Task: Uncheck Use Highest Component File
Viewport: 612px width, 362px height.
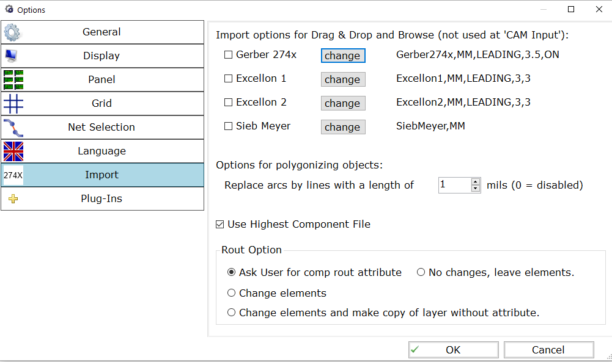Action: coord(219,225)
